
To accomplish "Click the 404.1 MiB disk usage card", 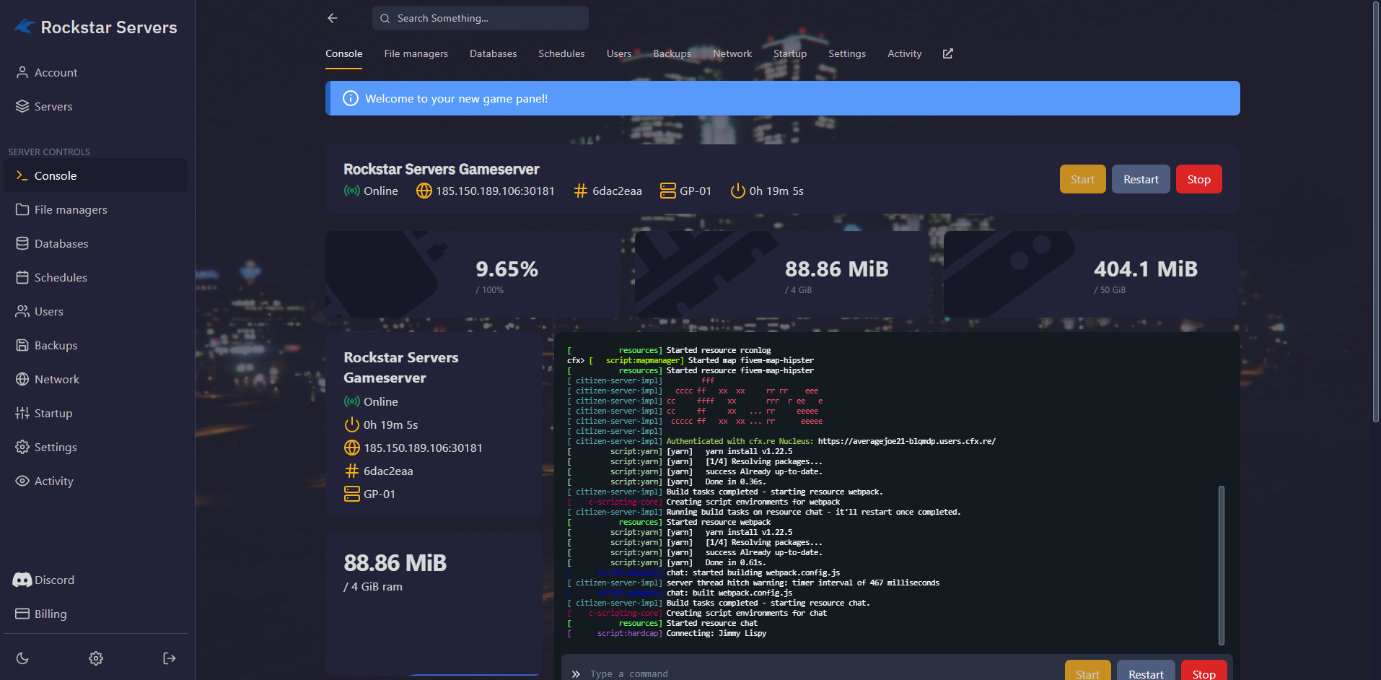I will pos(1091,274).
